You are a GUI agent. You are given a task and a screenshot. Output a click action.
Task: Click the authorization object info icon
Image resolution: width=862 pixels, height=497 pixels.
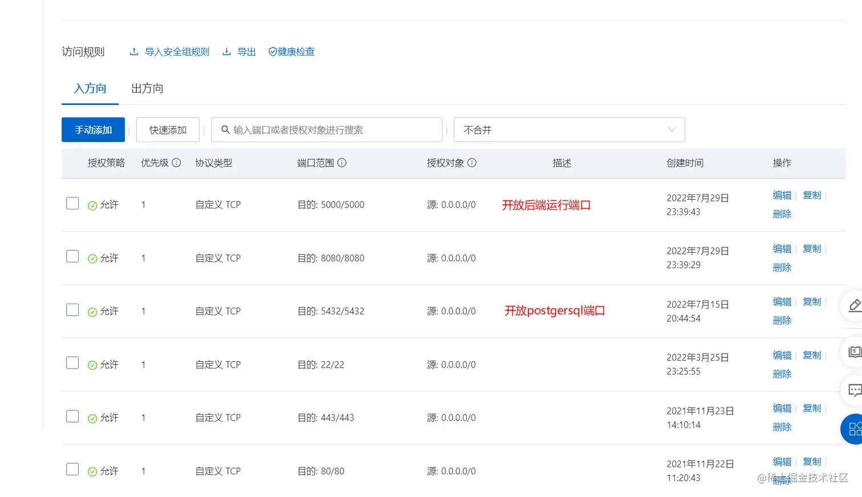point(471,163)
